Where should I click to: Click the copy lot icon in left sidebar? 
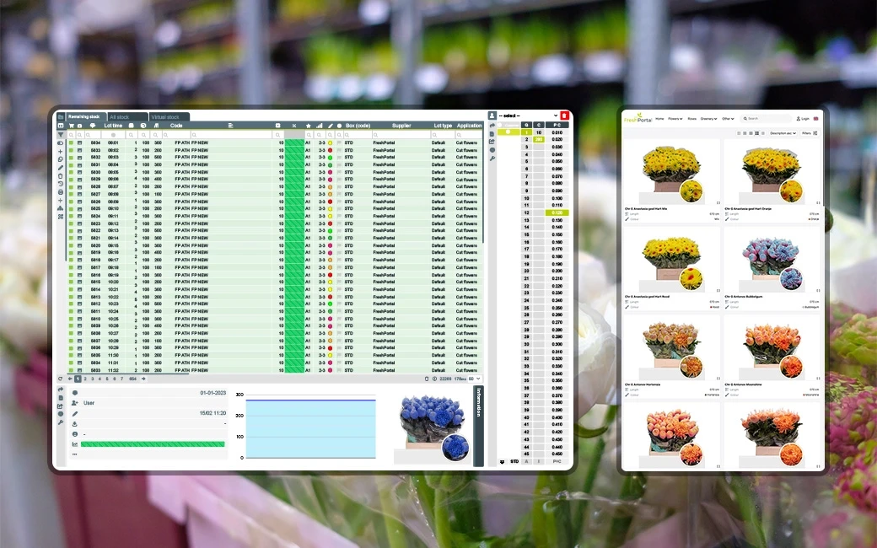click(61, 159)
